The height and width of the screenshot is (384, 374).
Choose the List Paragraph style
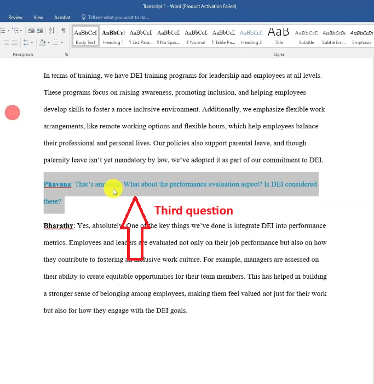[141, 36]
